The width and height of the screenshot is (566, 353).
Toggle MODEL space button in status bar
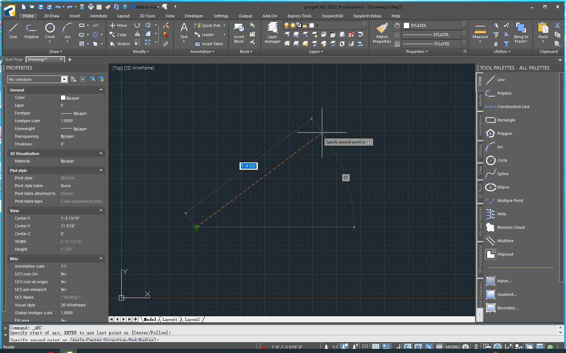pos(452,347)
